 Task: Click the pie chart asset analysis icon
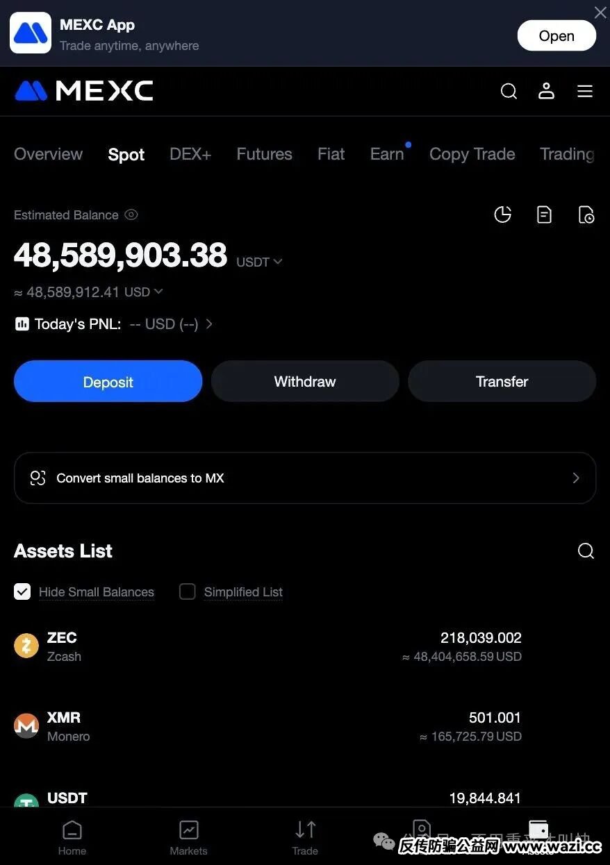502,215
